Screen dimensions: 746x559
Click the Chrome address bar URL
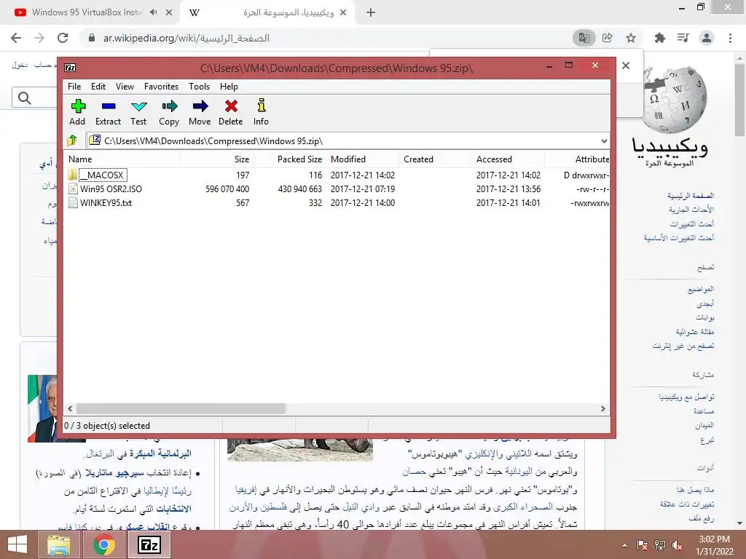[186, 38]
